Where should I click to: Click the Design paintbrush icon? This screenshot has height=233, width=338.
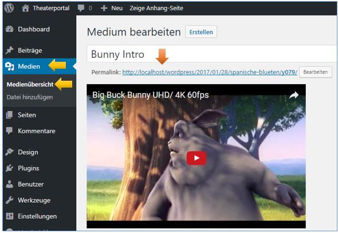(x=10, y=152)
